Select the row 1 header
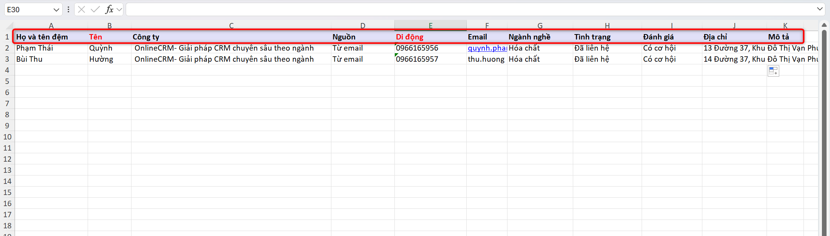 click(7, 37)
